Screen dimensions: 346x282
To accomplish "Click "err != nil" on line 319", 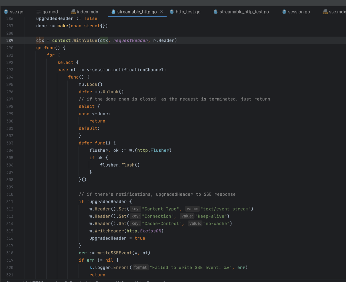I will click(100, 260).
